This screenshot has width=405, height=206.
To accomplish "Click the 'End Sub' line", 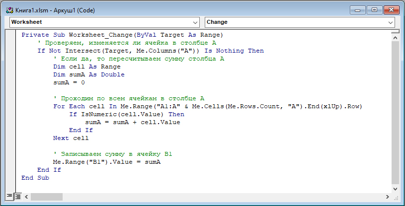I will tap(35, 178).
